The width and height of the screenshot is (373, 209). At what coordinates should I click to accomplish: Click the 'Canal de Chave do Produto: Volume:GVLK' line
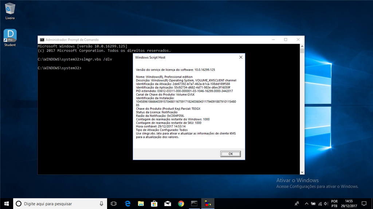[165, 95]
